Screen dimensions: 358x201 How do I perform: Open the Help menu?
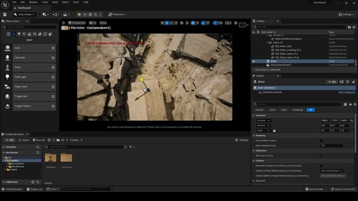click(86, 2)
